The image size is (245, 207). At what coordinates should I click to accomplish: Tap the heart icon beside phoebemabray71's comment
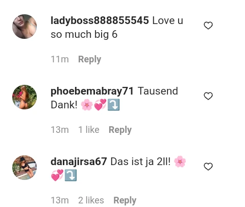[208, 96]
